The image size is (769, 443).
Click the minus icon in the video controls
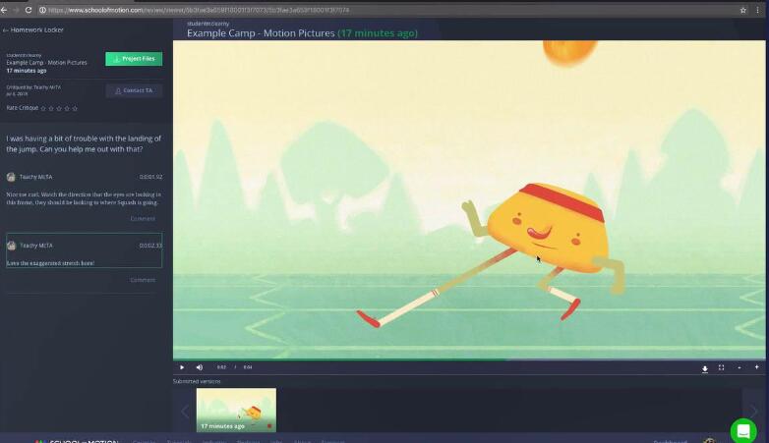[739, 367]
